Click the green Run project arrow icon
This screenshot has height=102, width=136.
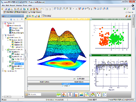[x=125, y=9]
